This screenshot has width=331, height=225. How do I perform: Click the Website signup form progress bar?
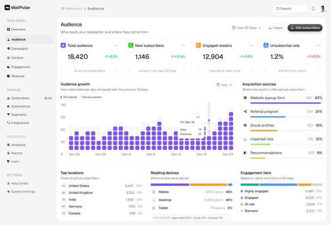286,103
